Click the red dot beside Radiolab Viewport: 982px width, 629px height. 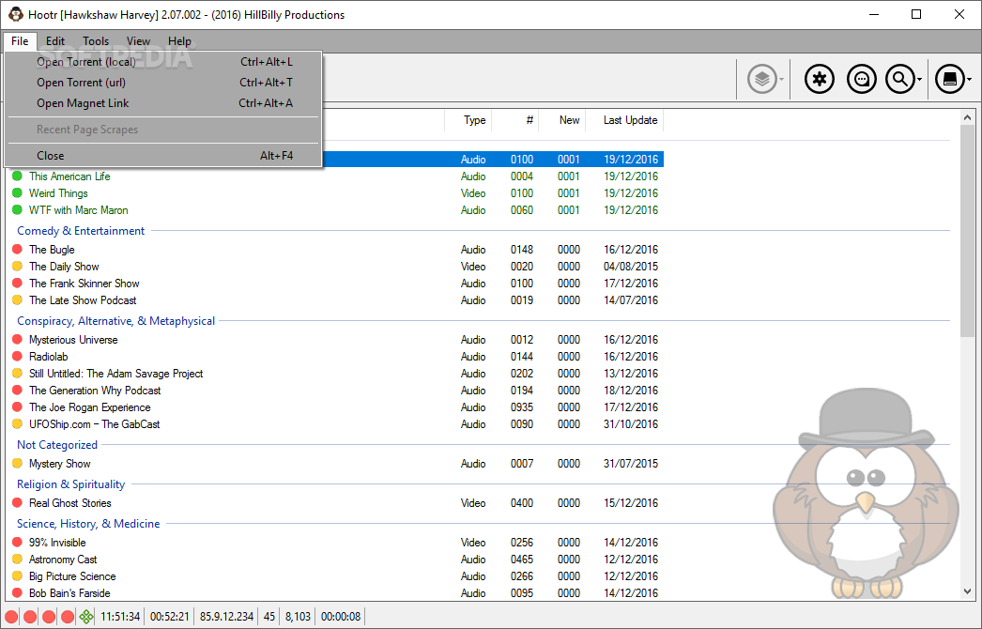click(17, 357)
